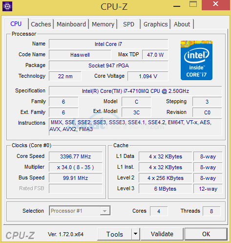Click the L1 Data 8-way associativity value
Image resolution: width=231 pixels, height=243 pixels.
[208, 156]
